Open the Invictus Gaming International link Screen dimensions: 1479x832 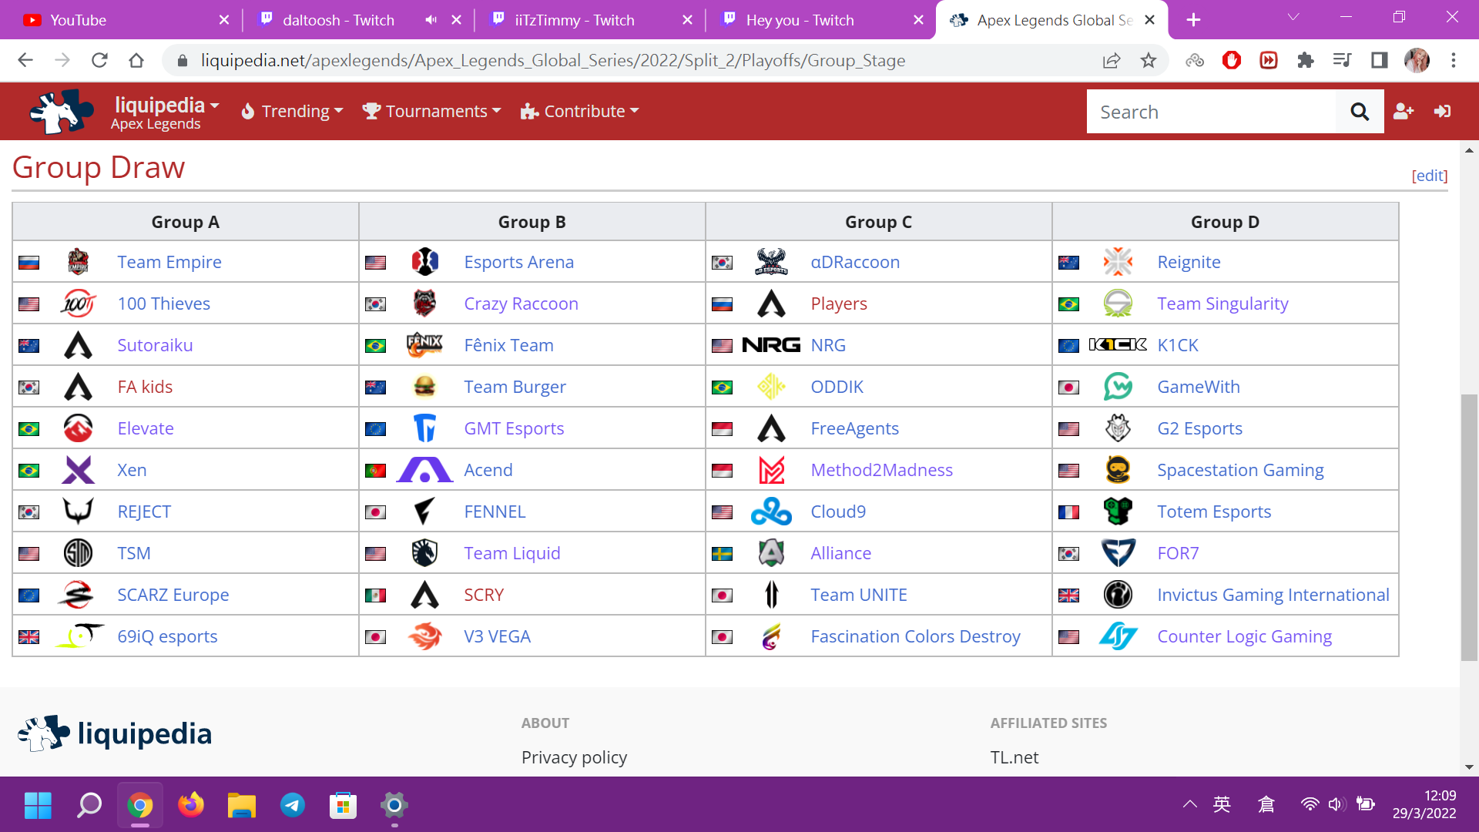pyautogui.click(x=1273, y=595)
